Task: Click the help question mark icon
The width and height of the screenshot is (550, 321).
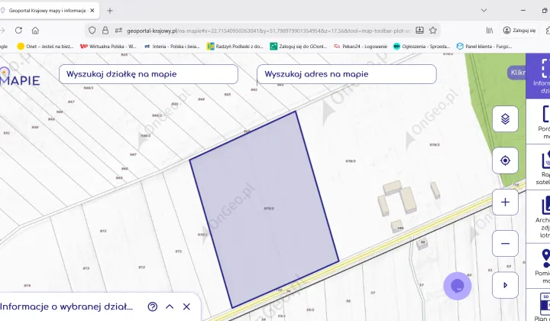Action: click(153, 306)
